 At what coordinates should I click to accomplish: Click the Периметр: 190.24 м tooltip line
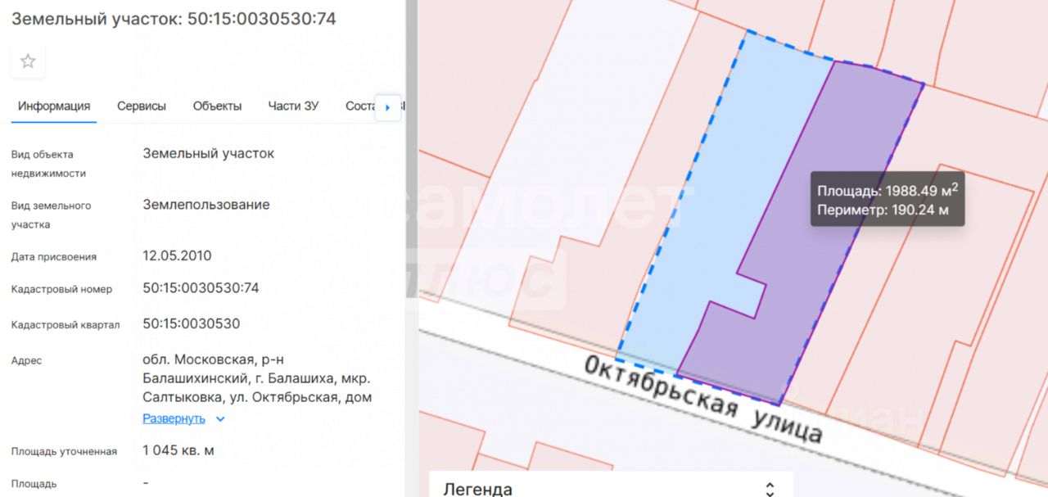coord(883,210)
